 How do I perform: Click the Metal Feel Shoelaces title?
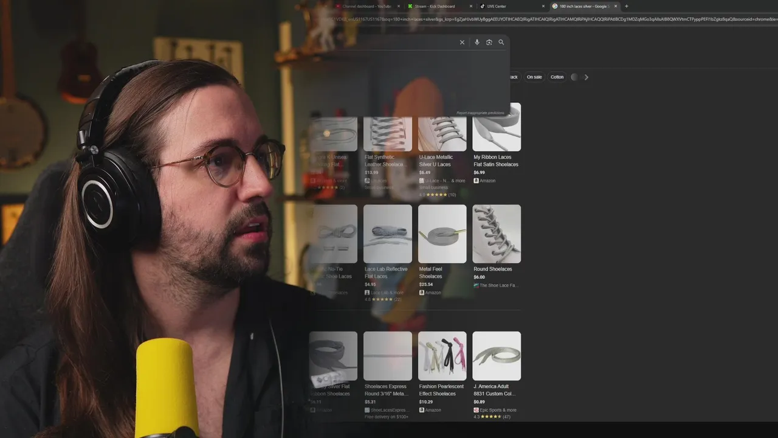[x=431, y=273]
